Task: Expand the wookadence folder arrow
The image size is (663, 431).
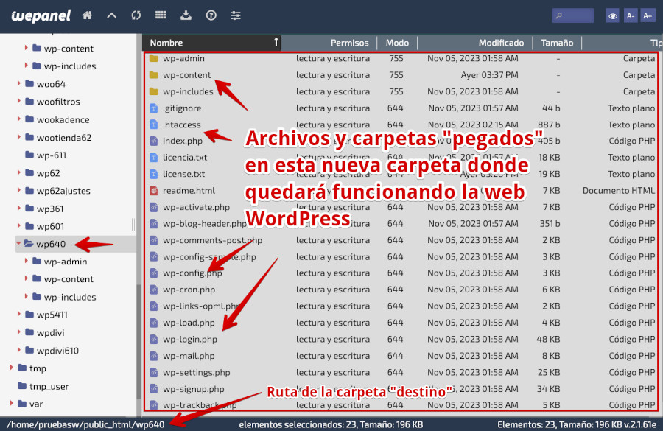Action: (x=18, y=119)
